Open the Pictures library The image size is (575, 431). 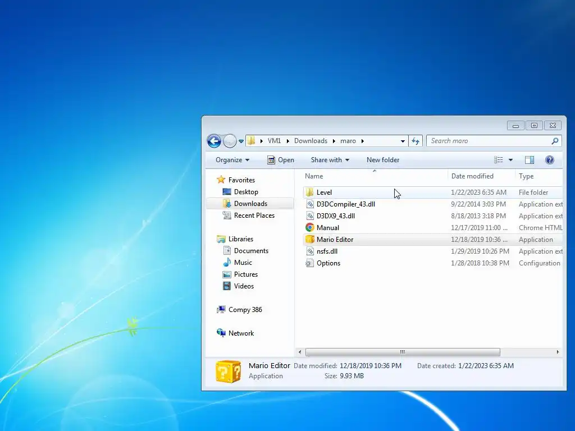click(x=246, y=274)
